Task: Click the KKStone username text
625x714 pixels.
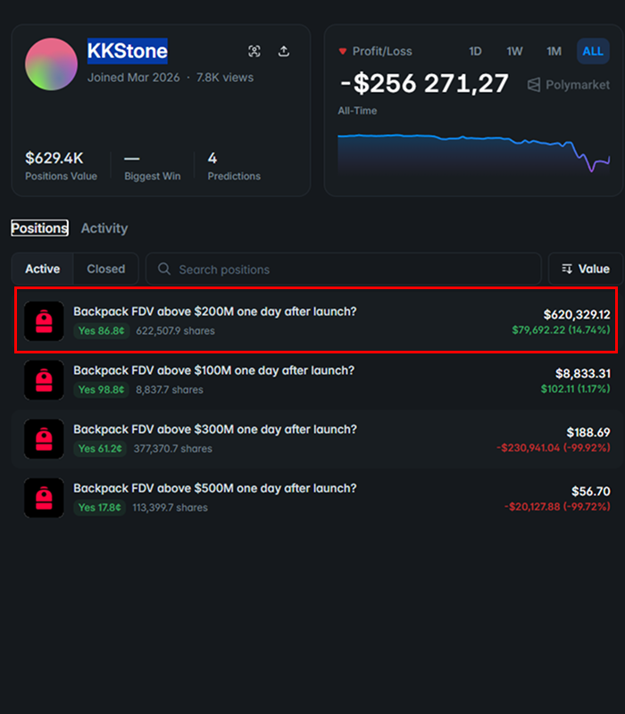Action: point(128,51)
